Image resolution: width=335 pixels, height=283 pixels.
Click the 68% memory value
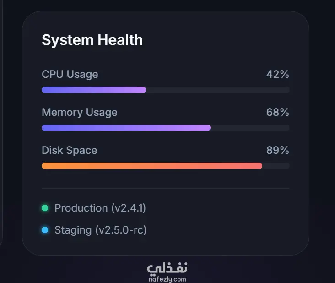pyautogui.click(x=277, y=112)
